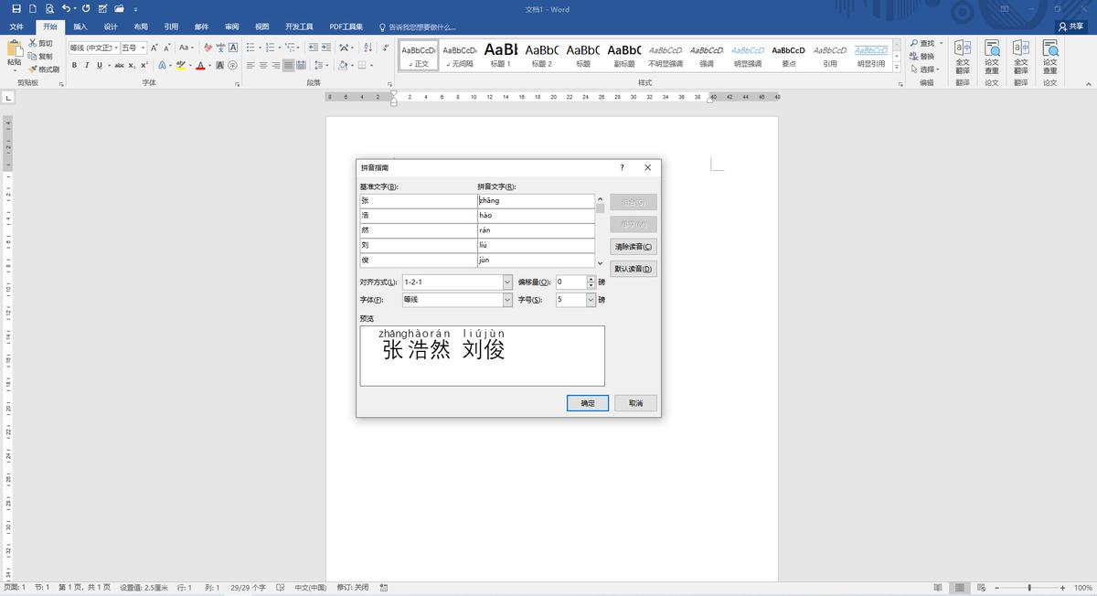
Task: Apply subscript formatting
Action: 131,65
